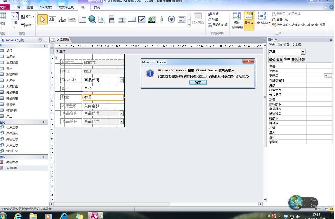Screen dimensions: 335x219
Task: Expand the controls gallery with More arrow
Action: coord(189,25)
